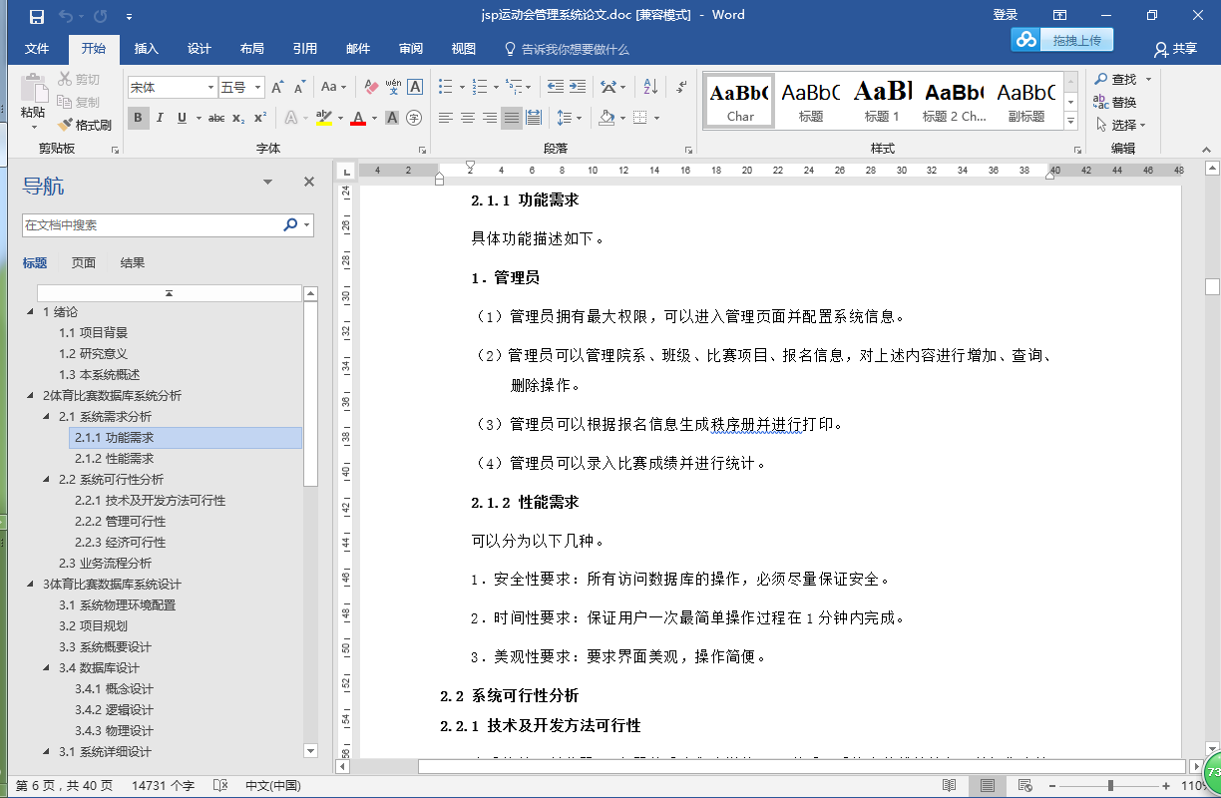Toggle Underline formatting
Screen dimensions: 1221x798
(x=182, y=118)
